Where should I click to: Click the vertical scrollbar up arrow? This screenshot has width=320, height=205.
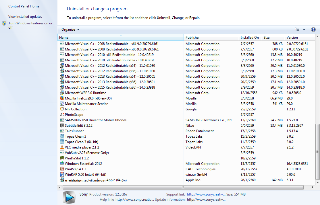[x=317, y=37]
